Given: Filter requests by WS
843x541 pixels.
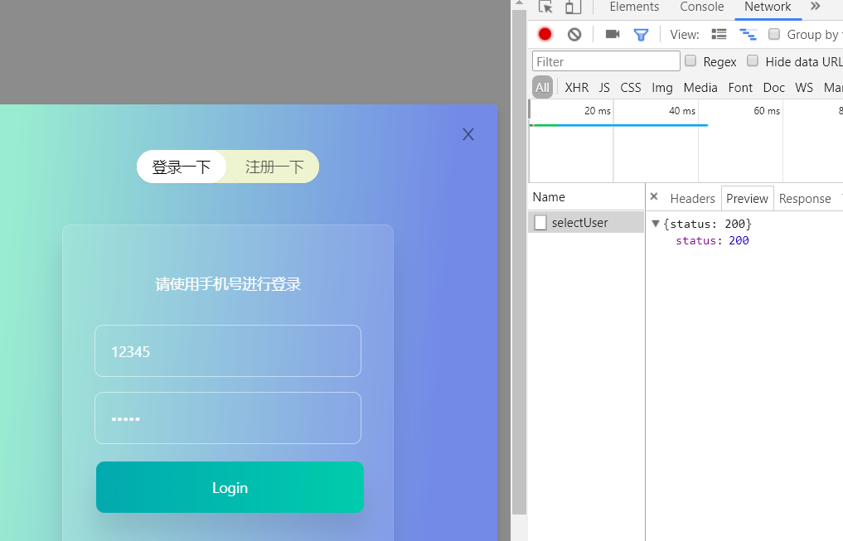Looking at the screenshot, I should coord(804,88).
